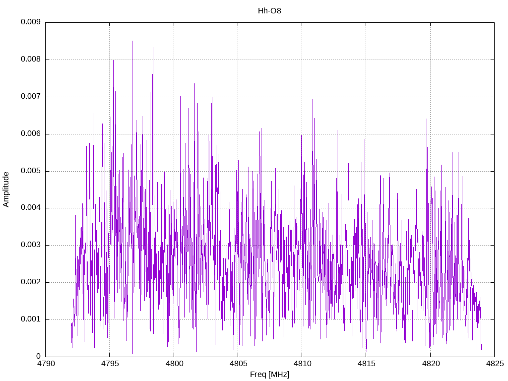The height and width of the screenshot is (381, 508).
Task: Click y-axis tick label 0.009
Action: 31,22
